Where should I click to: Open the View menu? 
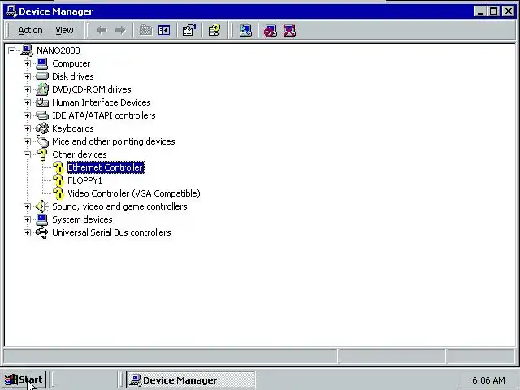tap(64, 31)
